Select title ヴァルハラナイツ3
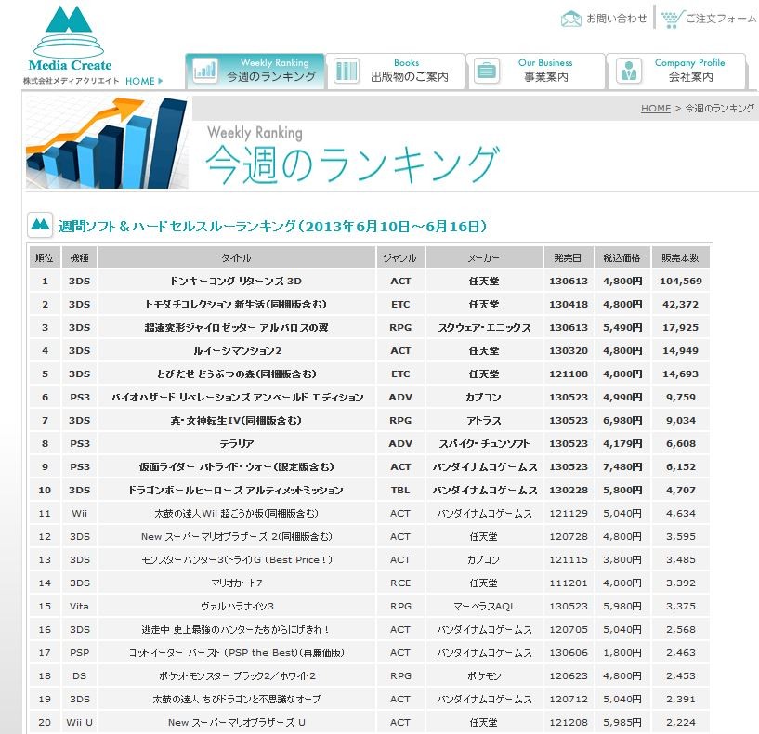The height and width of the screenshot is (734, 759). [237, 606]
